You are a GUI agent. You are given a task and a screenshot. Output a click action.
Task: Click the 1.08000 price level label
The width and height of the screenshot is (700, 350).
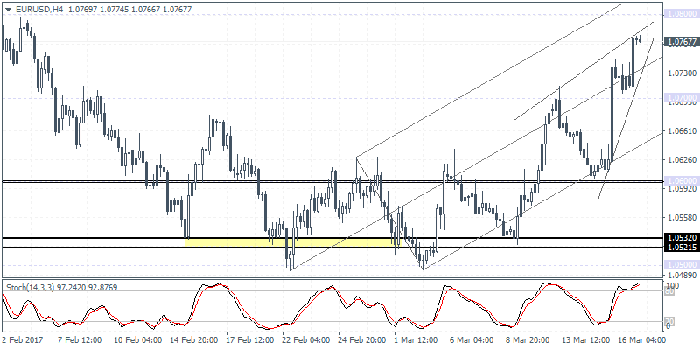(x=681, y=15)
